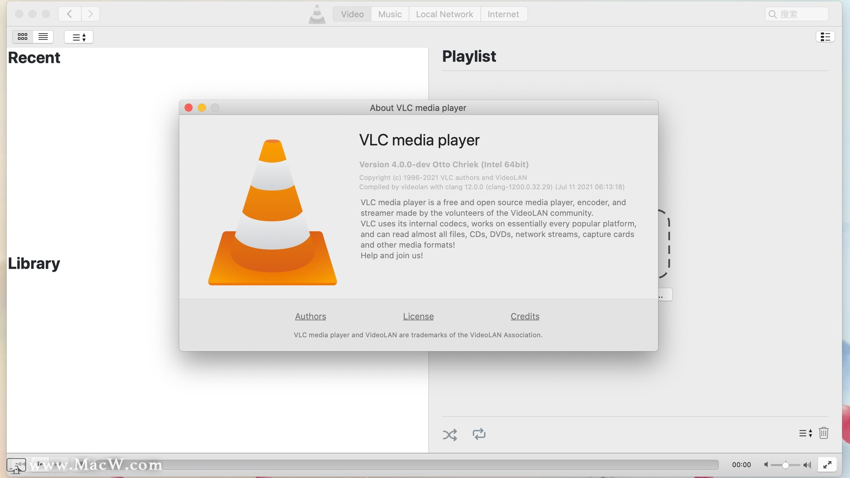This screenshot has width=850, height=478.
Task: Open the Authors page in the About dialog
Action: 310,316
